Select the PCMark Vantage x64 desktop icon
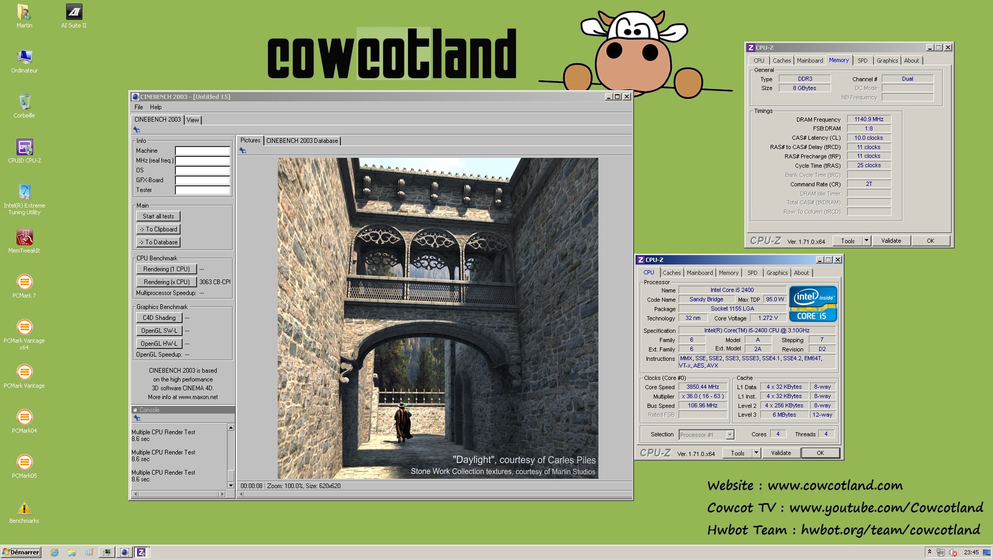 24,334
